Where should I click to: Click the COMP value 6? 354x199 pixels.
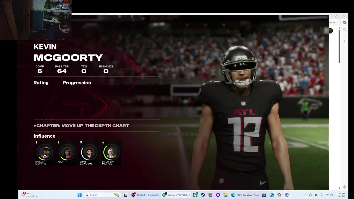(x=40, y=71)
